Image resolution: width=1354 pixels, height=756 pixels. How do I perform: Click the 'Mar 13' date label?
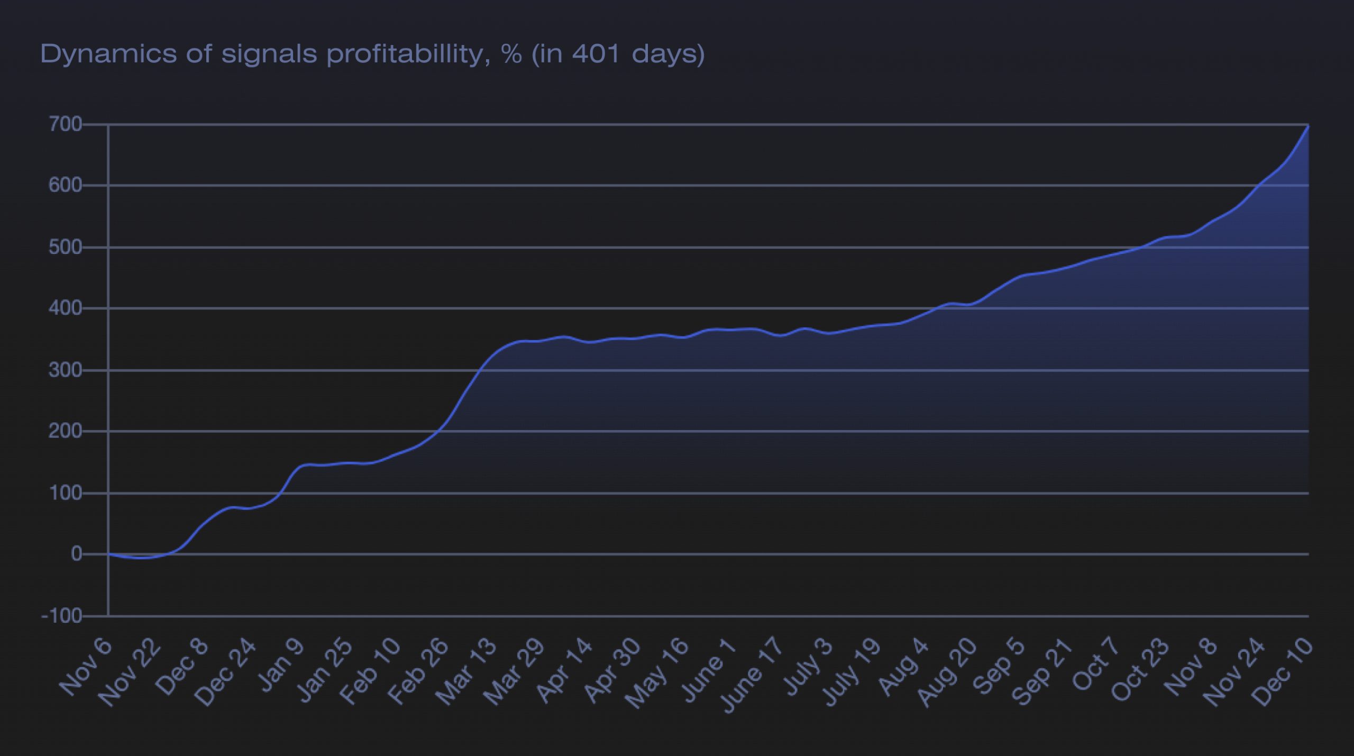[x=465, y=672]
